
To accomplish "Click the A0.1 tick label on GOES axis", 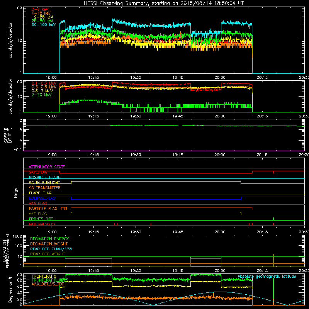I will (18, 149).
